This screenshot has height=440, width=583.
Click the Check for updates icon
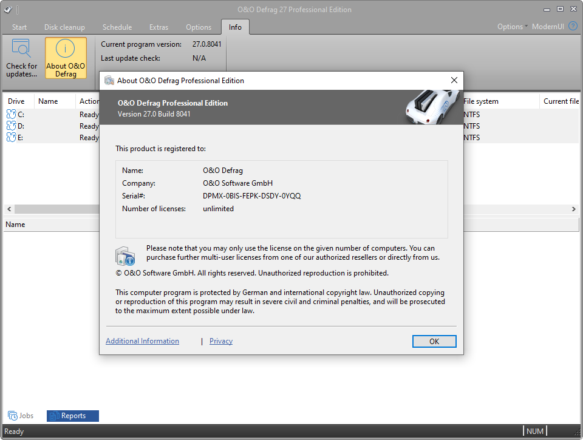coord(21,49)
